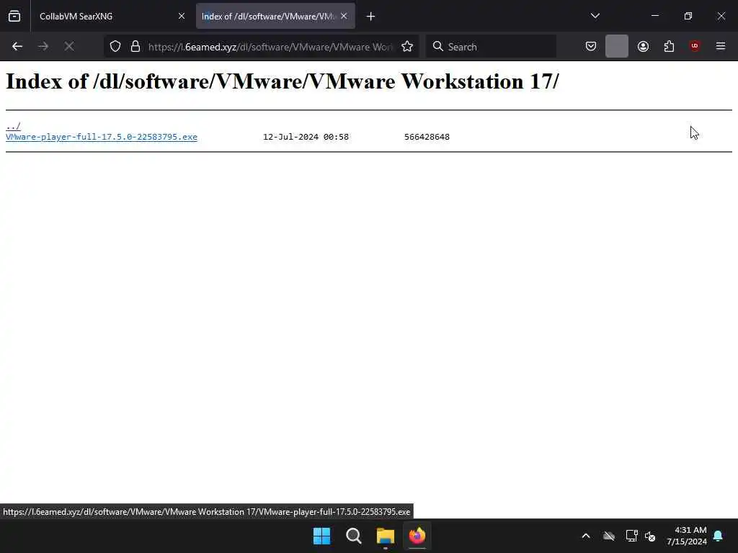Click the file size 566428648
Viewport: 738px width, 553px height.
click(x=427, y=137)
